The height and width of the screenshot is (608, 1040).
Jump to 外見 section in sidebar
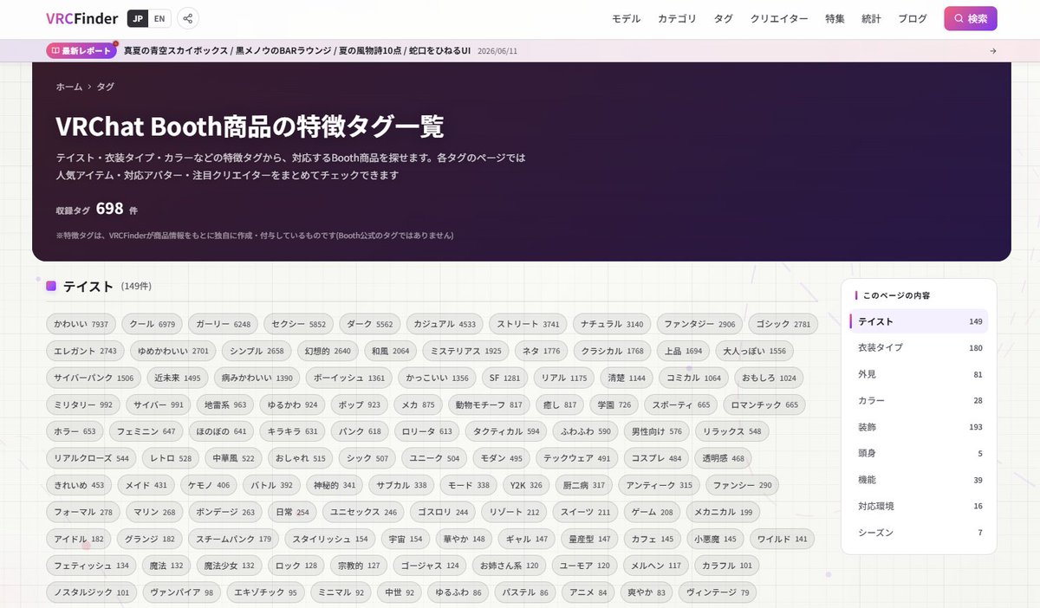click(x=919, y=374)
